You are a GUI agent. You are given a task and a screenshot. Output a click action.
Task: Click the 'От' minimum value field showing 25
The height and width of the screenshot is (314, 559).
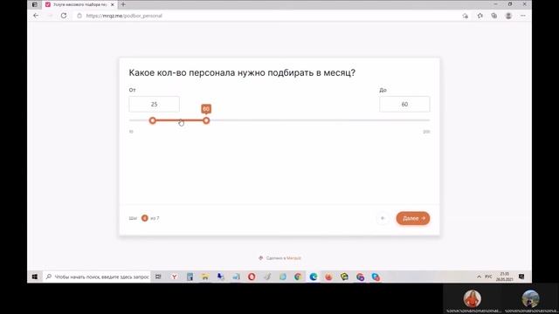[154, 104]
